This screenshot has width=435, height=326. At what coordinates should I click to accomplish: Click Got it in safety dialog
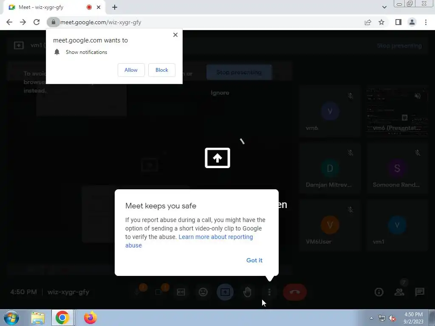254,260
